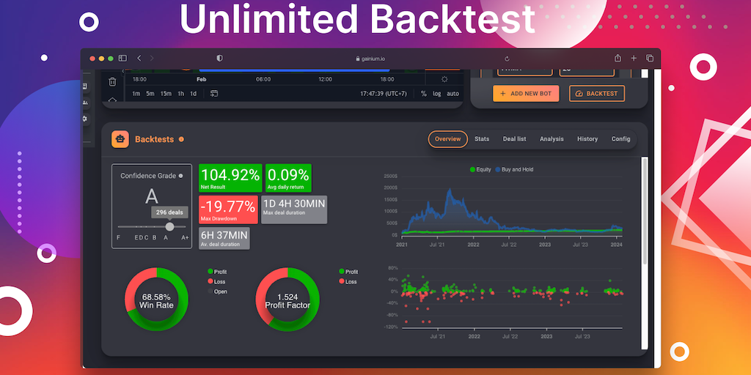Open the privacy shield icon

(219, 59)
